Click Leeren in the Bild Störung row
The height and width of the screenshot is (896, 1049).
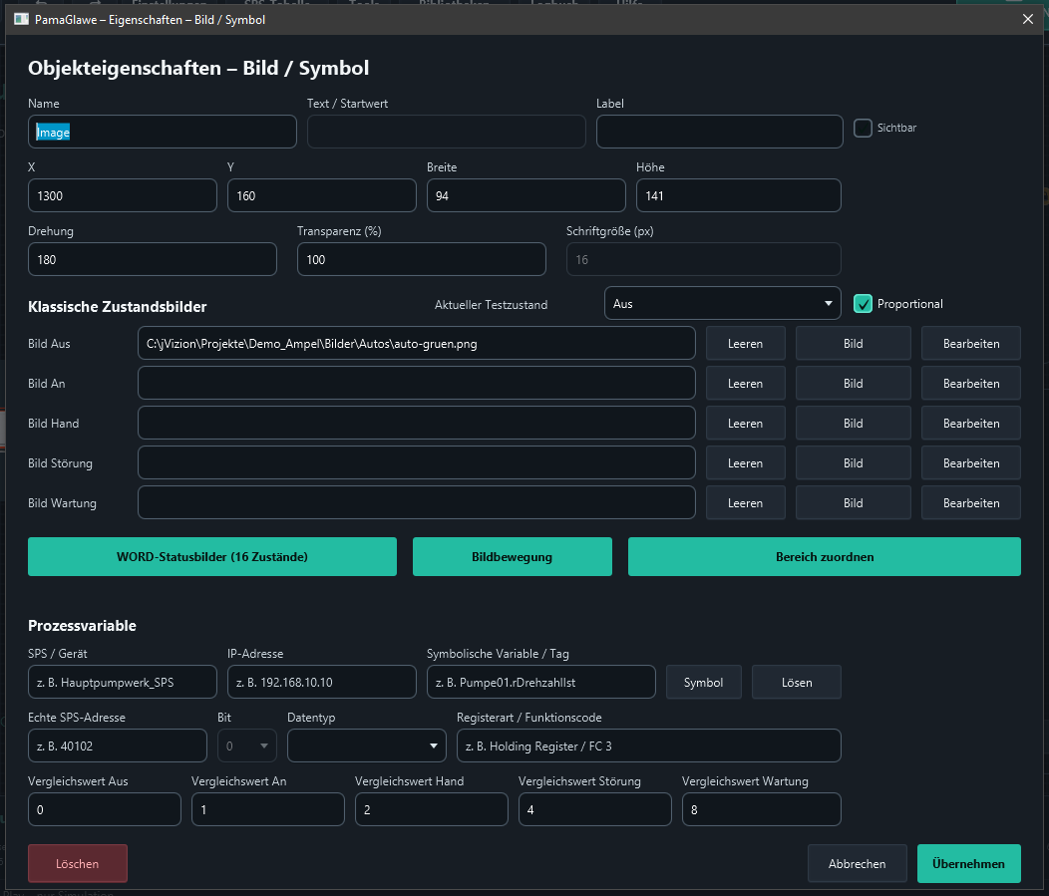pyautogui.click(x=745, y=462)
